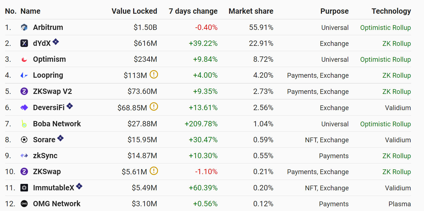Click the DeversiFi logo icon

pos(24,108)
